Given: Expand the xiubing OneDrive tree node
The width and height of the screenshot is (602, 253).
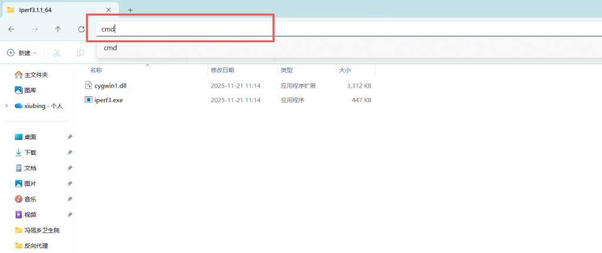Looking at the screenshot, I should coord(6,106).
